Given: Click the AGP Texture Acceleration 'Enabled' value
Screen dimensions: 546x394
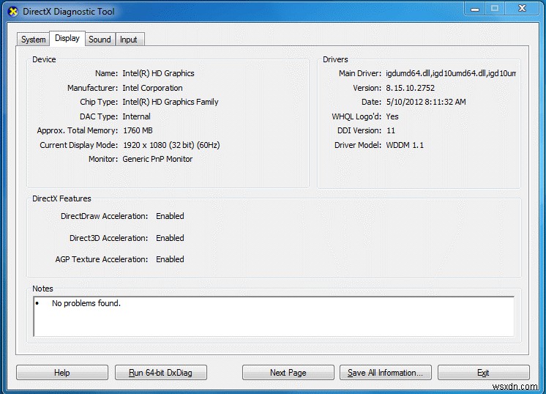Looking at the screenshot, I should [x=170, y=259].
